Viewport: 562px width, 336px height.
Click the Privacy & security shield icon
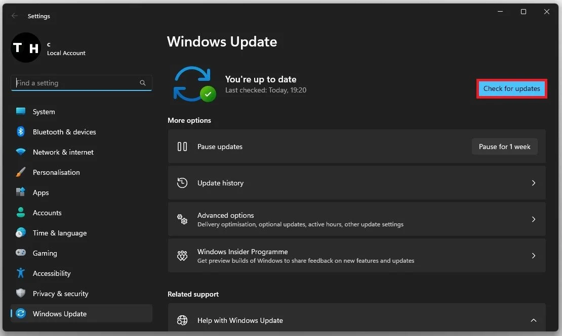pyautogui.click(x=21, y=293)
